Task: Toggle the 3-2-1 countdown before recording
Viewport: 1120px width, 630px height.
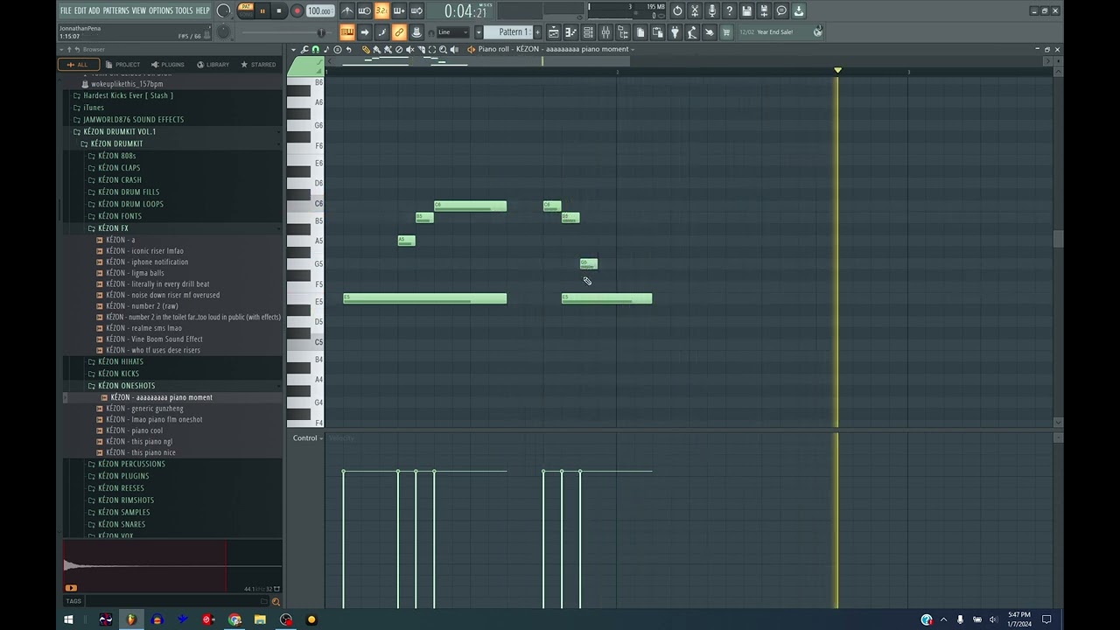Action: 381,10
